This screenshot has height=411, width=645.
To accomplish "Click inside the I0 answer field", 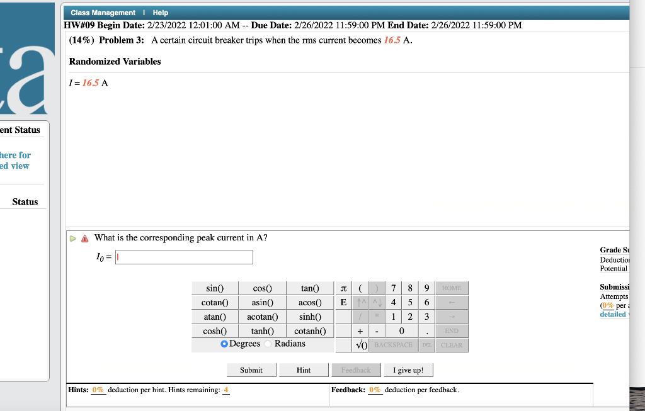I will tap(183, 257).
